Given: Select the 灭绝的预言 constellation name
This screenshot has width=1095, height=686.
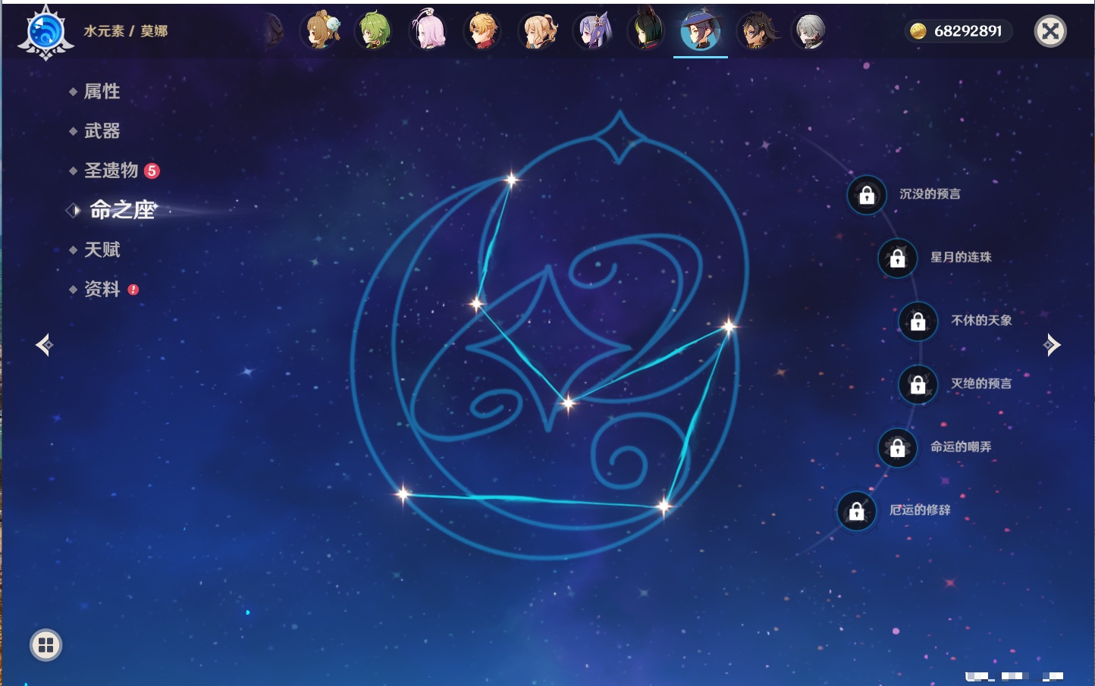Looking at the screenshot, I should pos(981,384).
